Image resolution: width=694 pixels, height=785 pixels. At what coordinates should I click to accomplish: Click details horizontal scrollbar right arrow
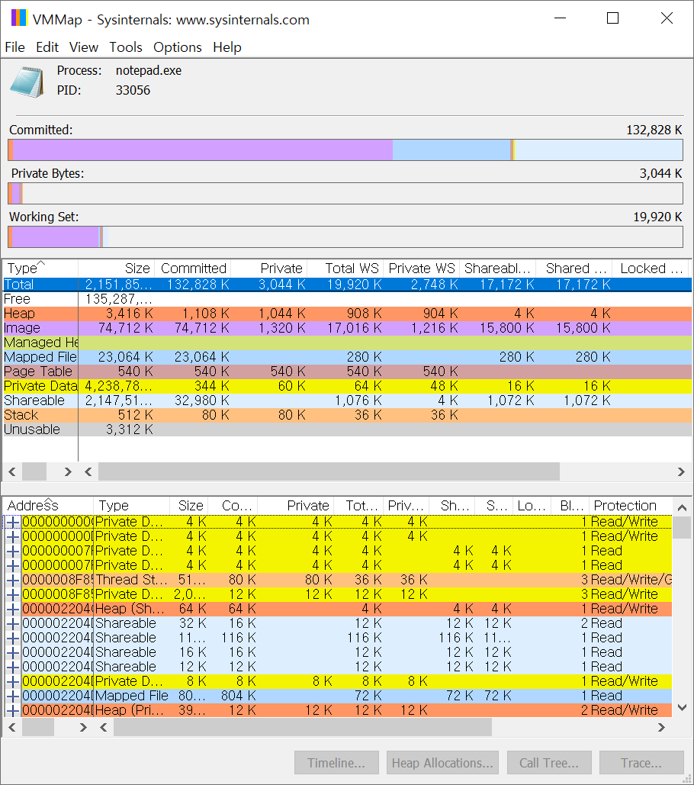[661, 728]
